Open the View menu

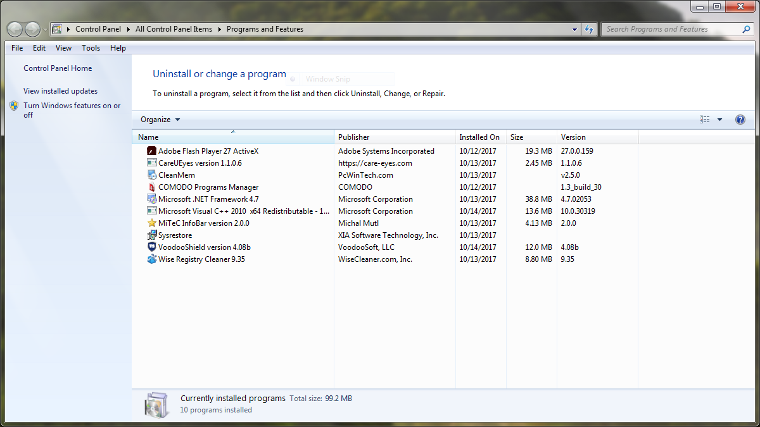63,48
